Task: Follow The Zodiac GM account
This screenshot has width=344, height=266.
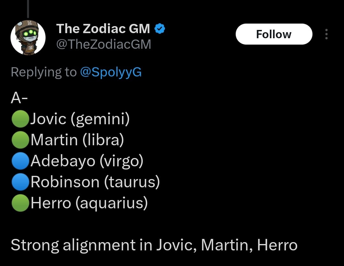Action: (274, 34)
